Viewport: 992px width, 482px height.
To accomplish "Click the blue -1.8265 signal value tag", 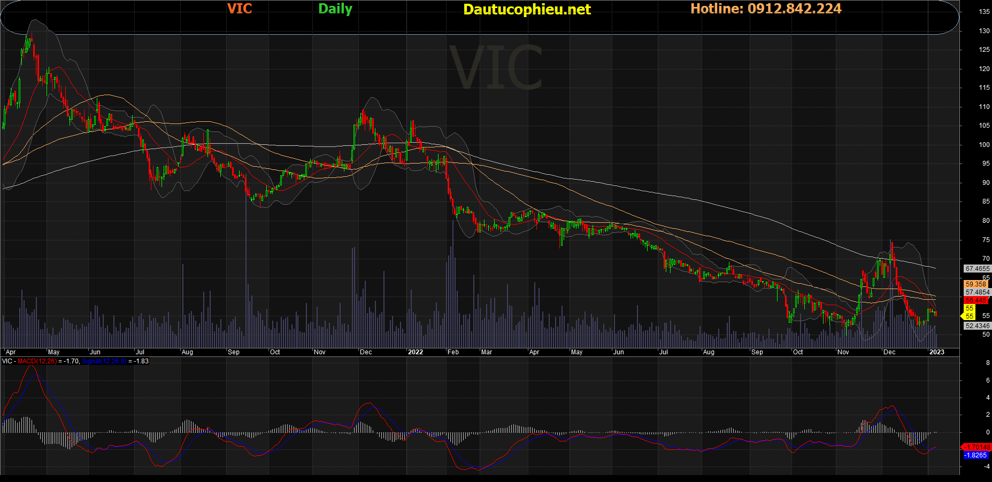I will pos(976,455).
